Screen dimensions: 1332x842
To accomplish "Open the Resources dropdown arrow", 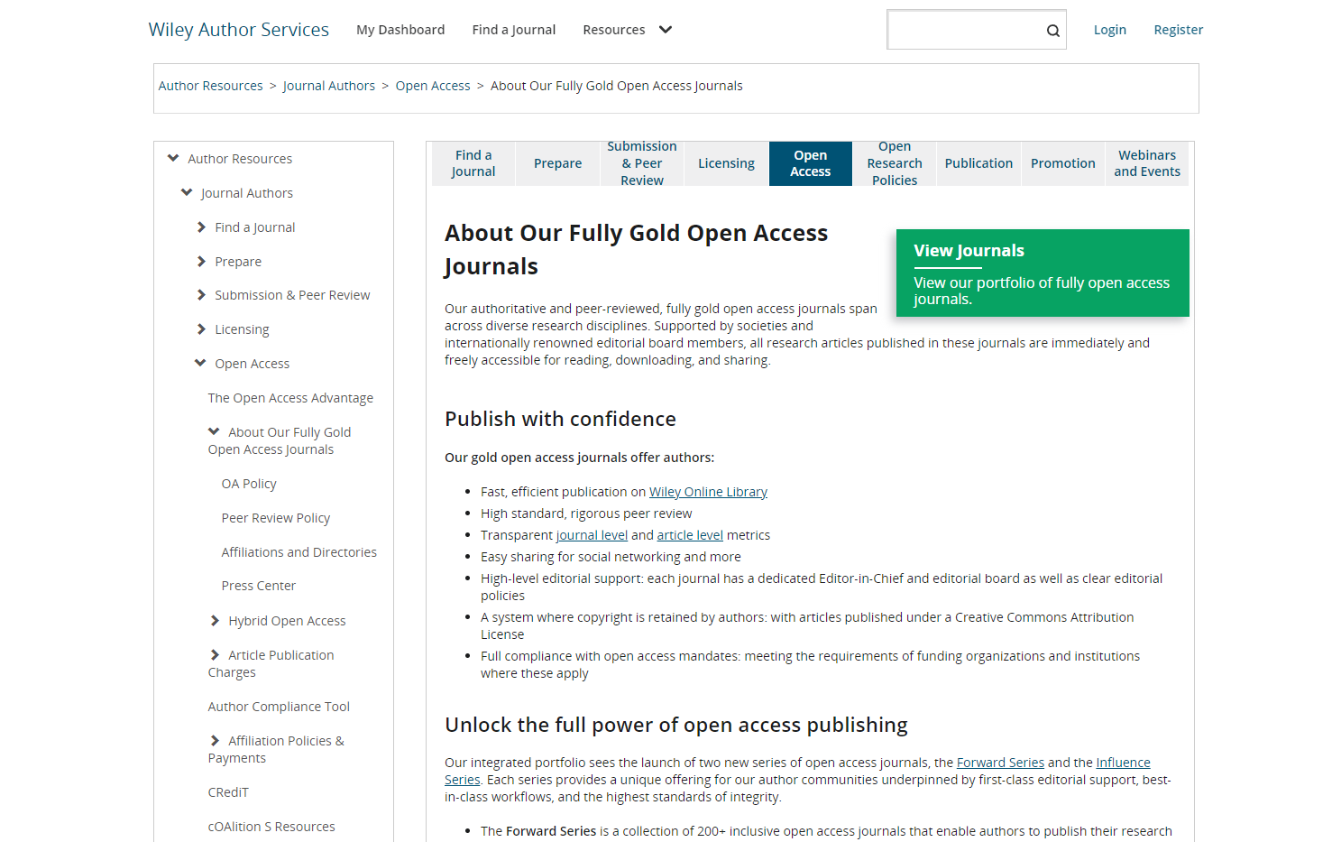I will click(x=666, y=30).
